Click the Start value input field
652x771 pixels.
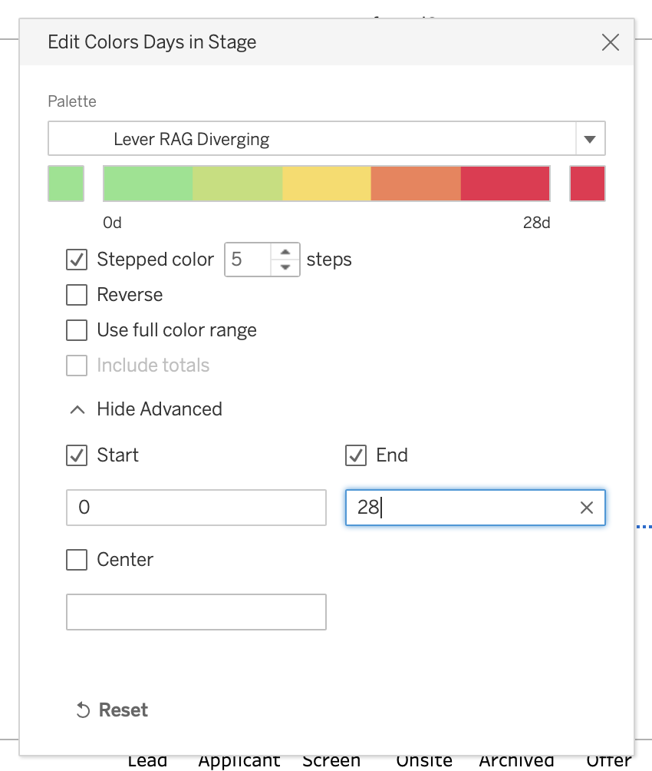196,508
